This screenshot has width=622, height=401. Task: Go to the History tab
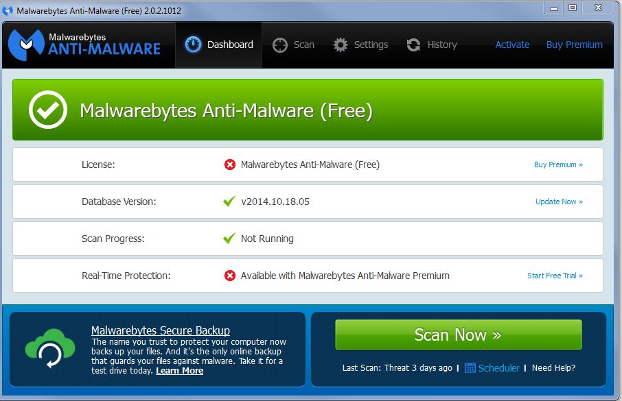point(432,45)
